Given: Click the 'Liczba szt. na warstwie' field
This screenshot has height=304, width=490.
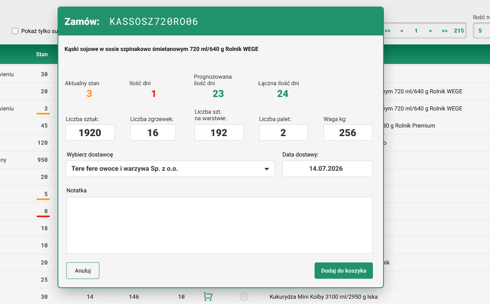Looking at the screenshot, I should [x=219, y=133].
